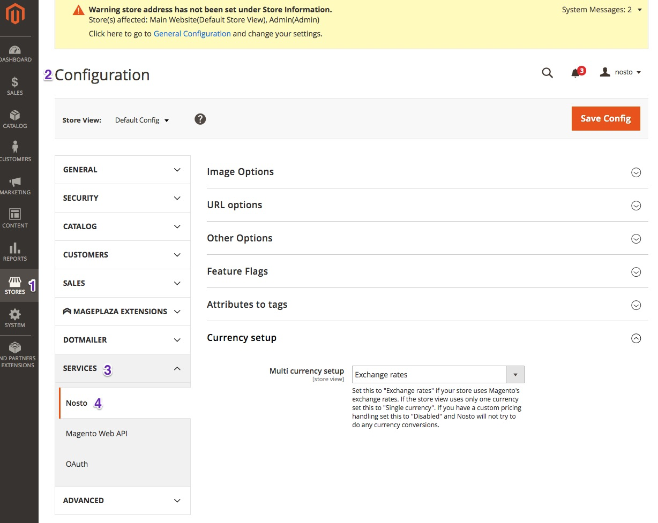658x523 pixels.
Task: Click the Multi currency setup label
Action: pyautogui.click(x=306, y=371)
